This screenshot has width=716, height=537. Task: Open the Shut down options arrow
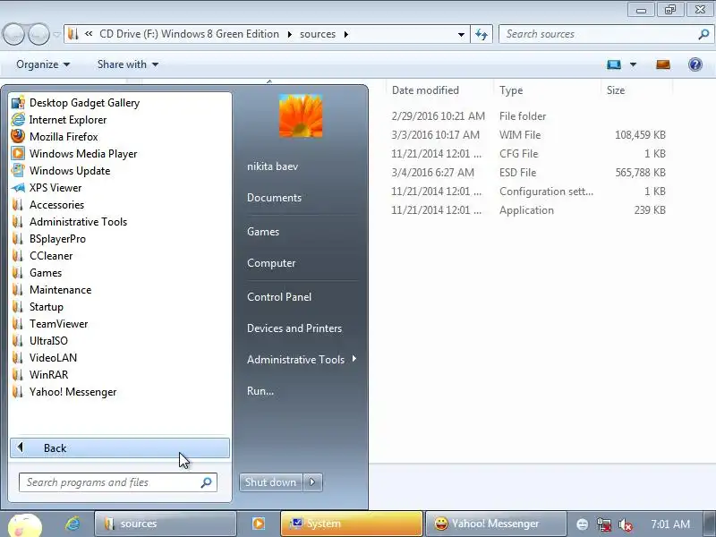tap(312, 482)
